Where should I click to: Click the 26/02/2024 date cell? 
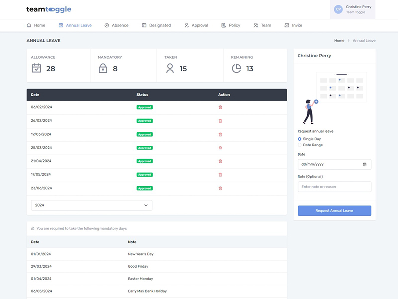coord(41,121)
